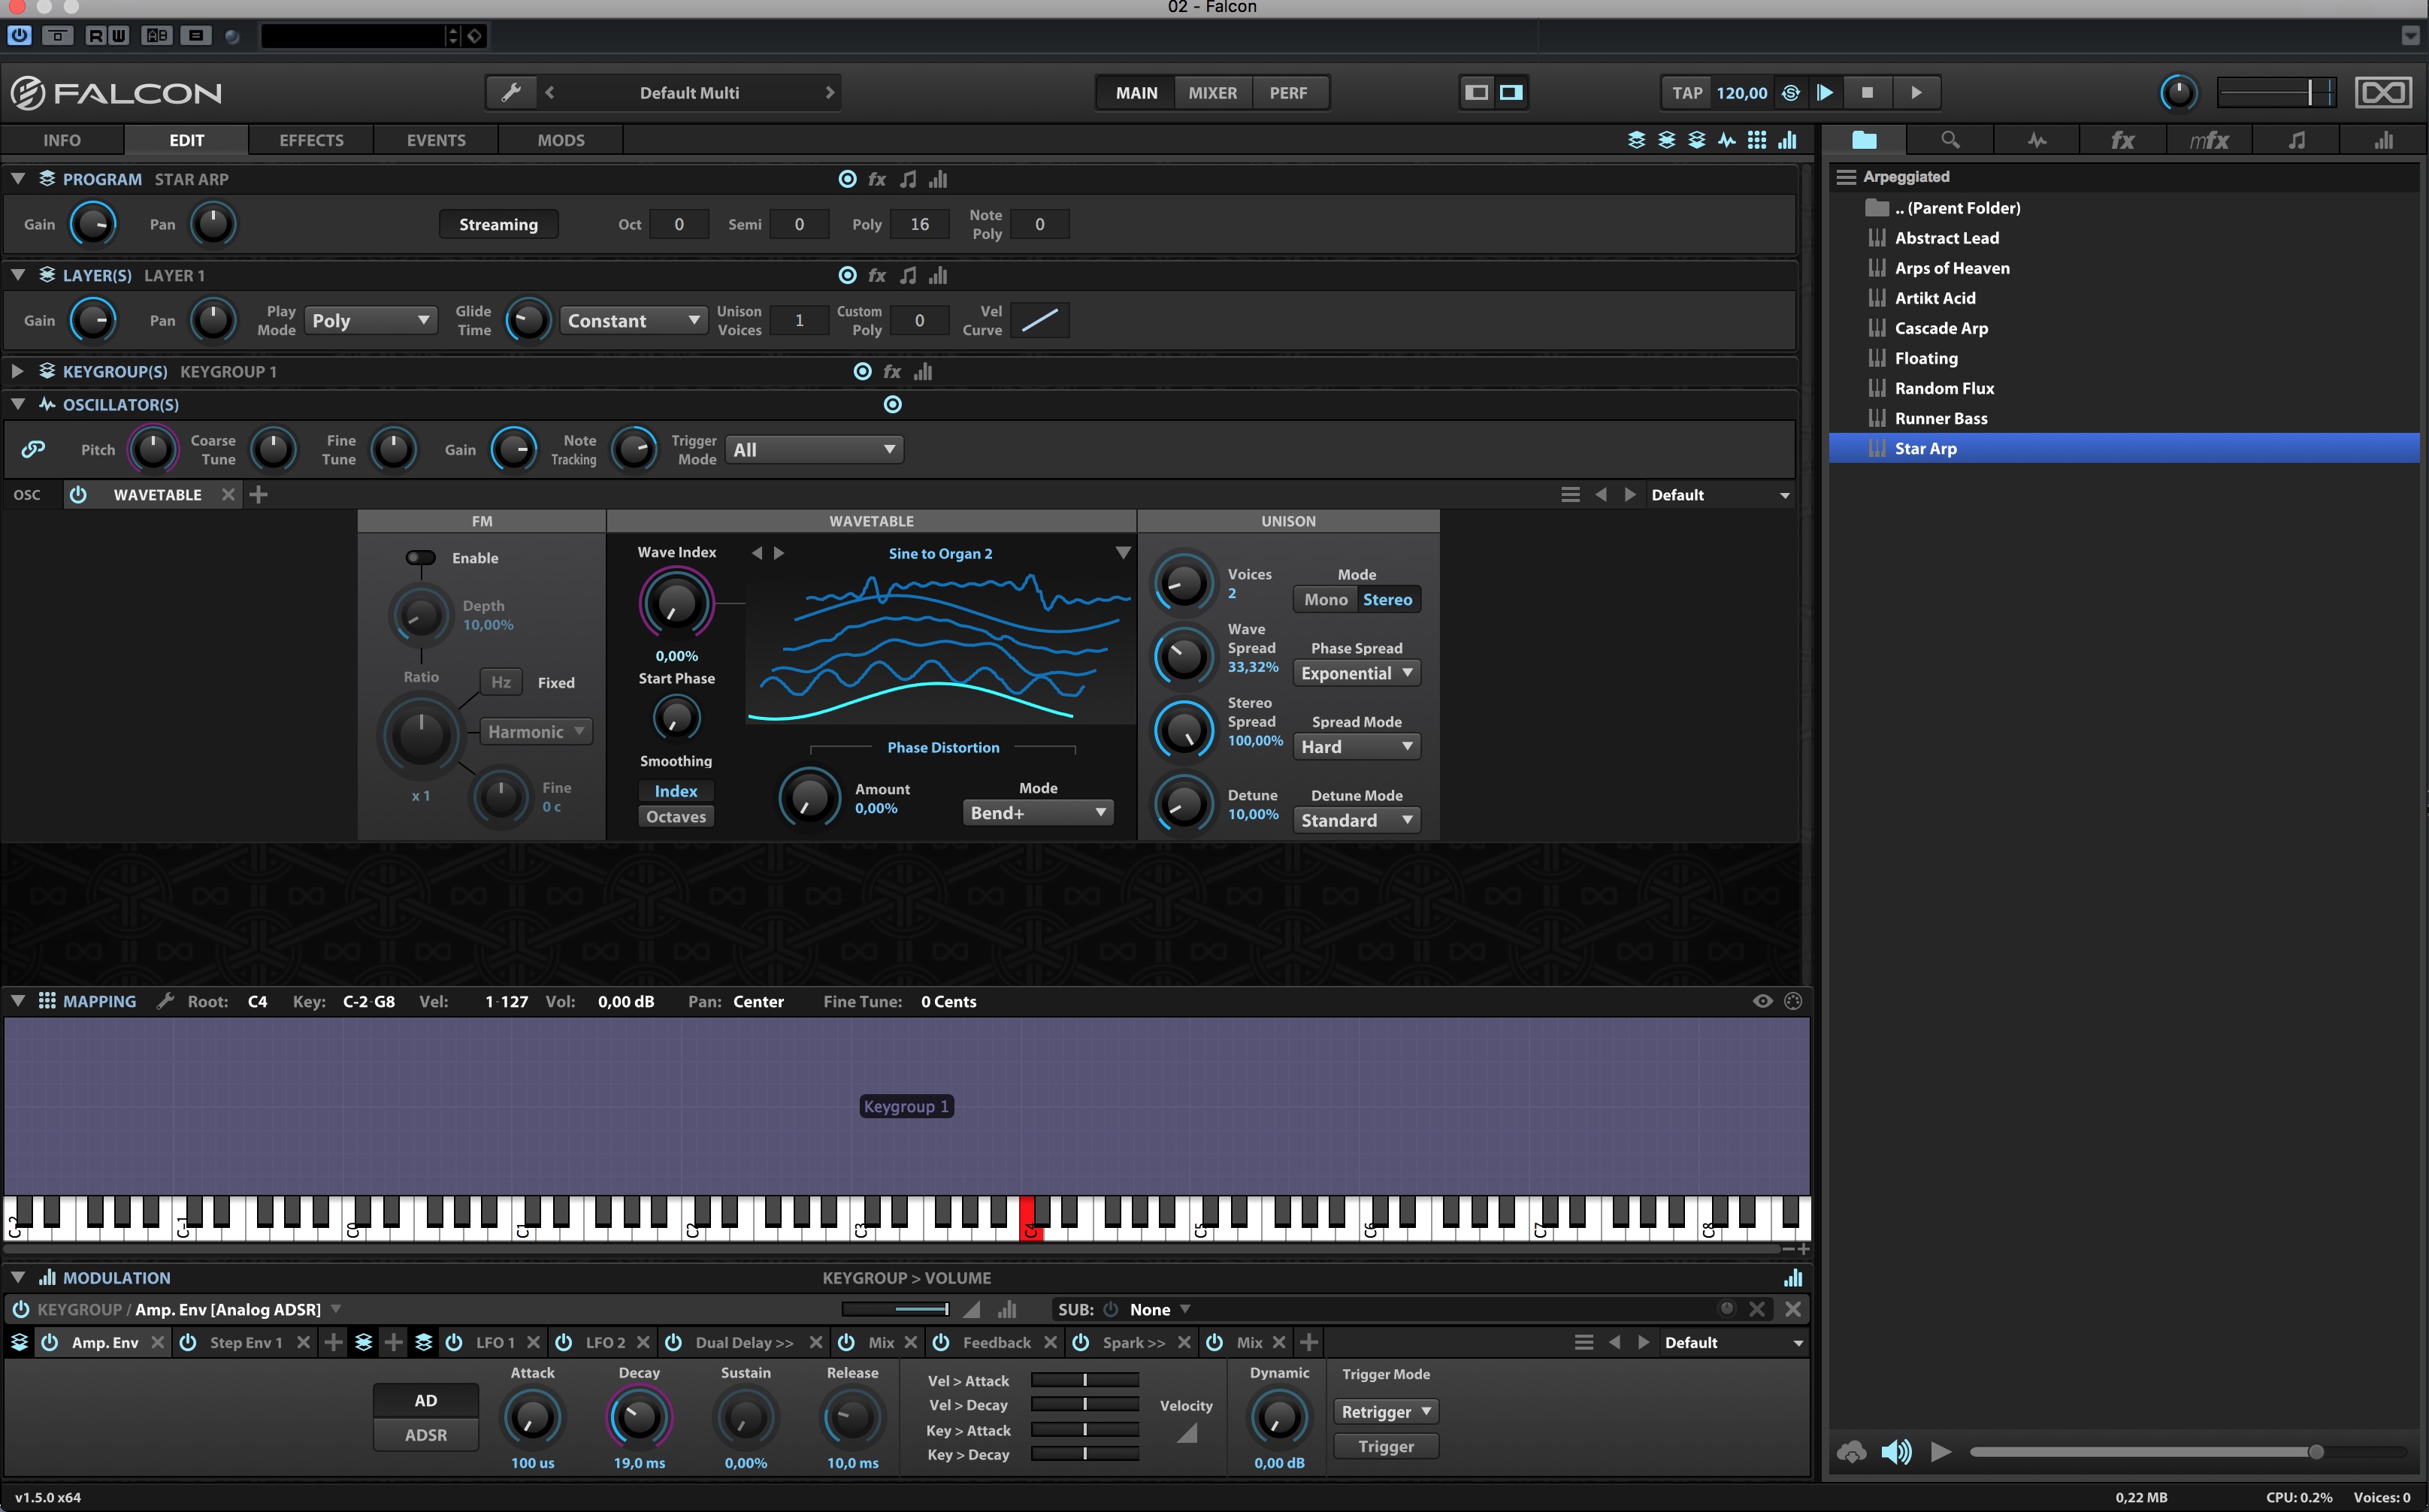Select Mono unison mode
This screenshot has height=1512, width=2429.
tap(1325, 600)
